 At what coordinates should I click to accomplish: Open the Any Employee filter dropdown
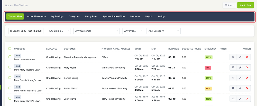[59, 31]
